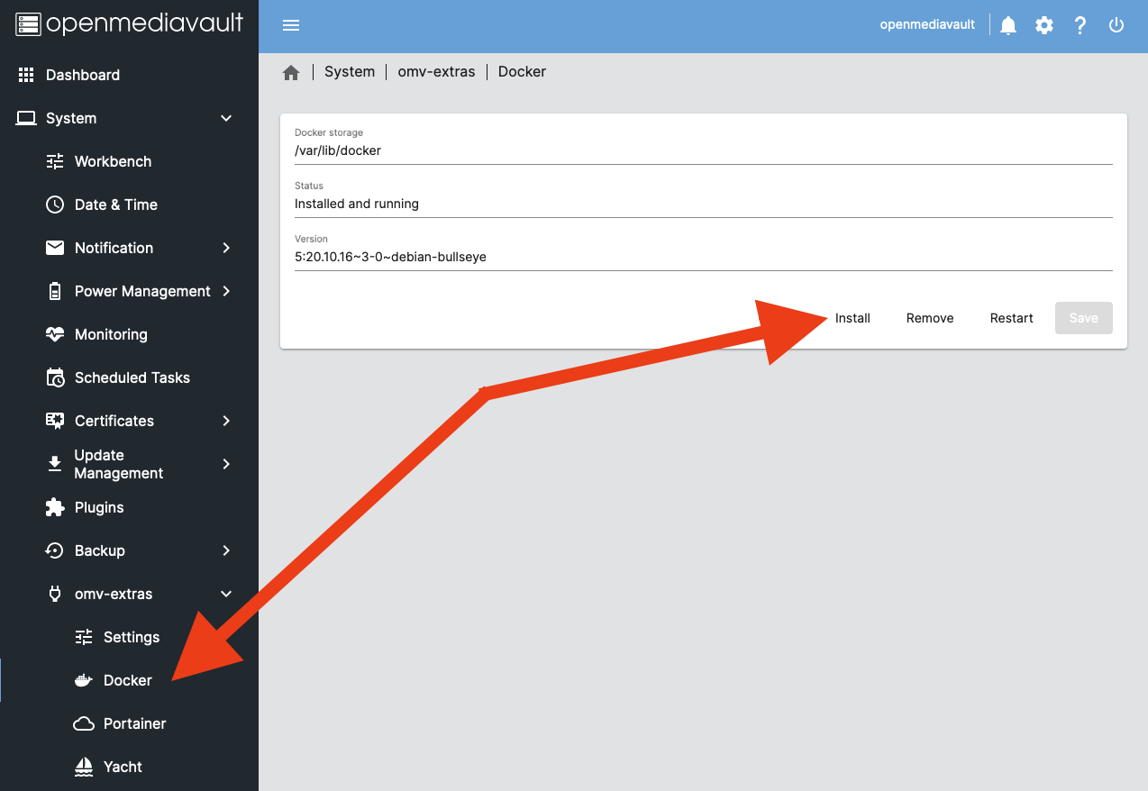Viewport: 1148px width, 791px height.
Task: Click the power icon in the top bar
Action: [x=1116, y=24]
